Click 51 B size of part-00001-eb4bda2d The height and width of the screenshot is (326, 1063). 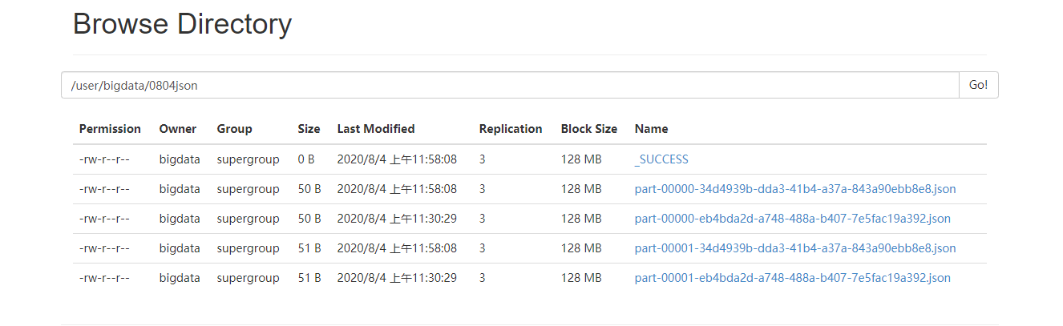pyautogui.click(x=309, y=278)
